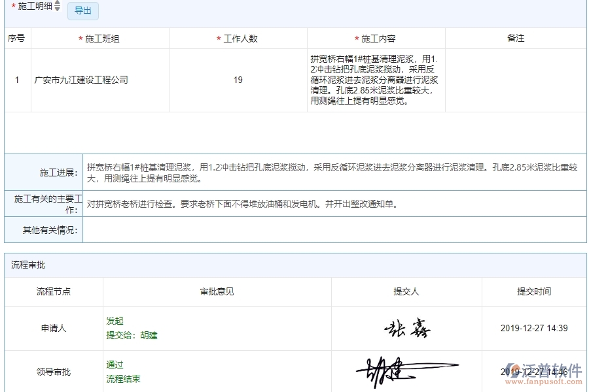Select the 流程节点 column header
Image resolution: width=589 pixels, height=392 pixels.
tap(52, 292)
